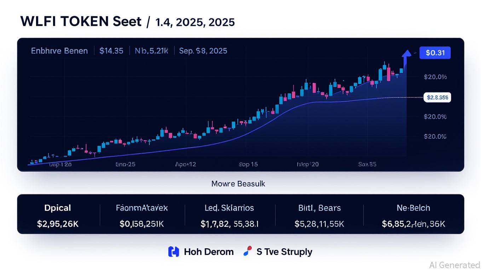
Task: Click the Hoh Derom label
Action: coord(209,252)
